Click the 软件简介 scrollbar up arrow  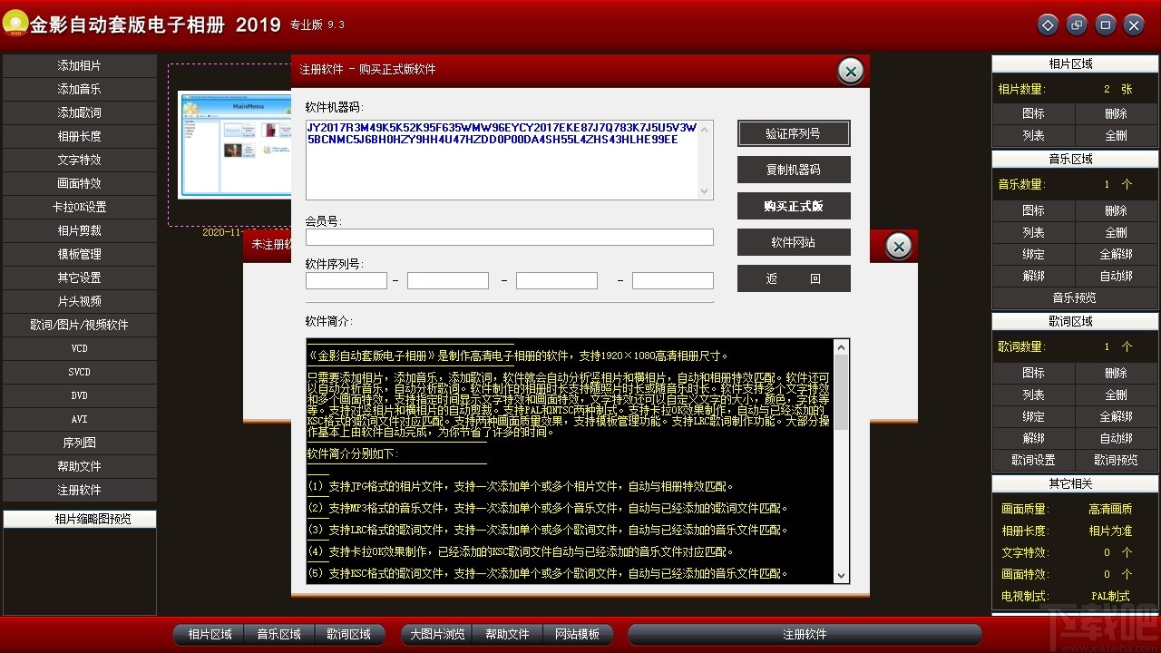pos(841,347)
